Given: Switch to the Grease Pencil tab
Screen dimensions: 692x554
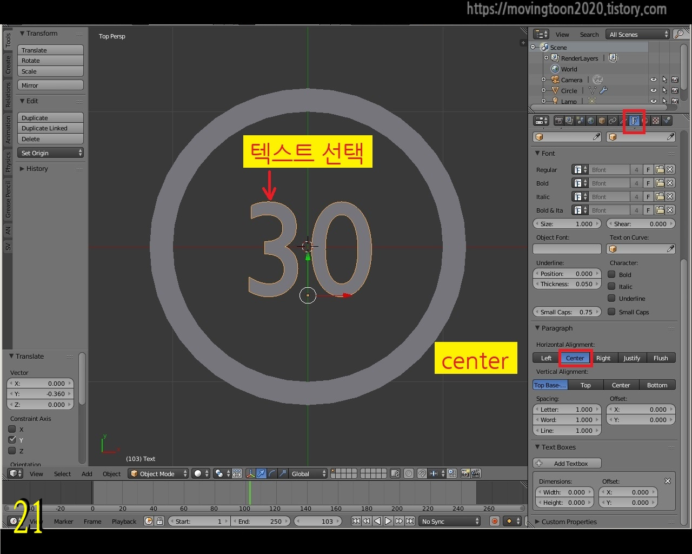Looking at the screenshot, I should [x=8, y=199].
